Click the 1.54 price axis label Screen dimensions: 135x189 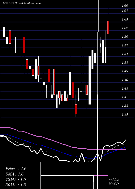tap(125, 54)
